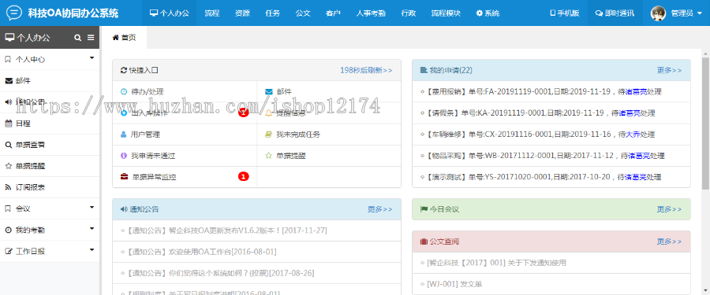Expand the 我的考勤 arrow
This screenshot has height=295, width=710.
[x=92, y=229]
